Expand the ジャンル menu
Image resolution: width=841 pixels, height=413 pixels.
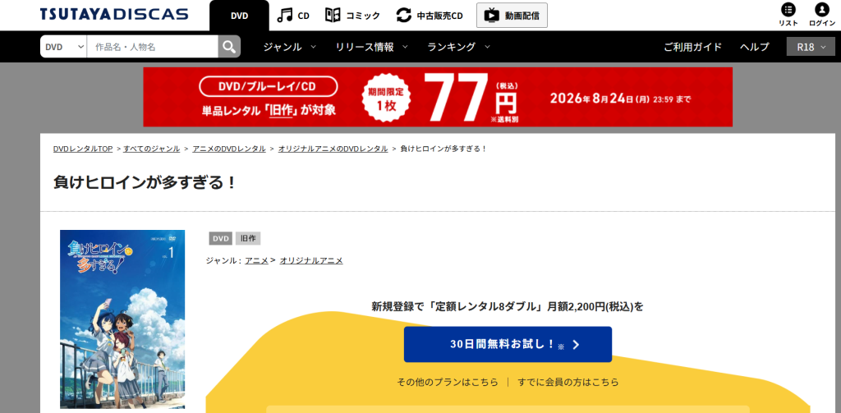point(289,47)
